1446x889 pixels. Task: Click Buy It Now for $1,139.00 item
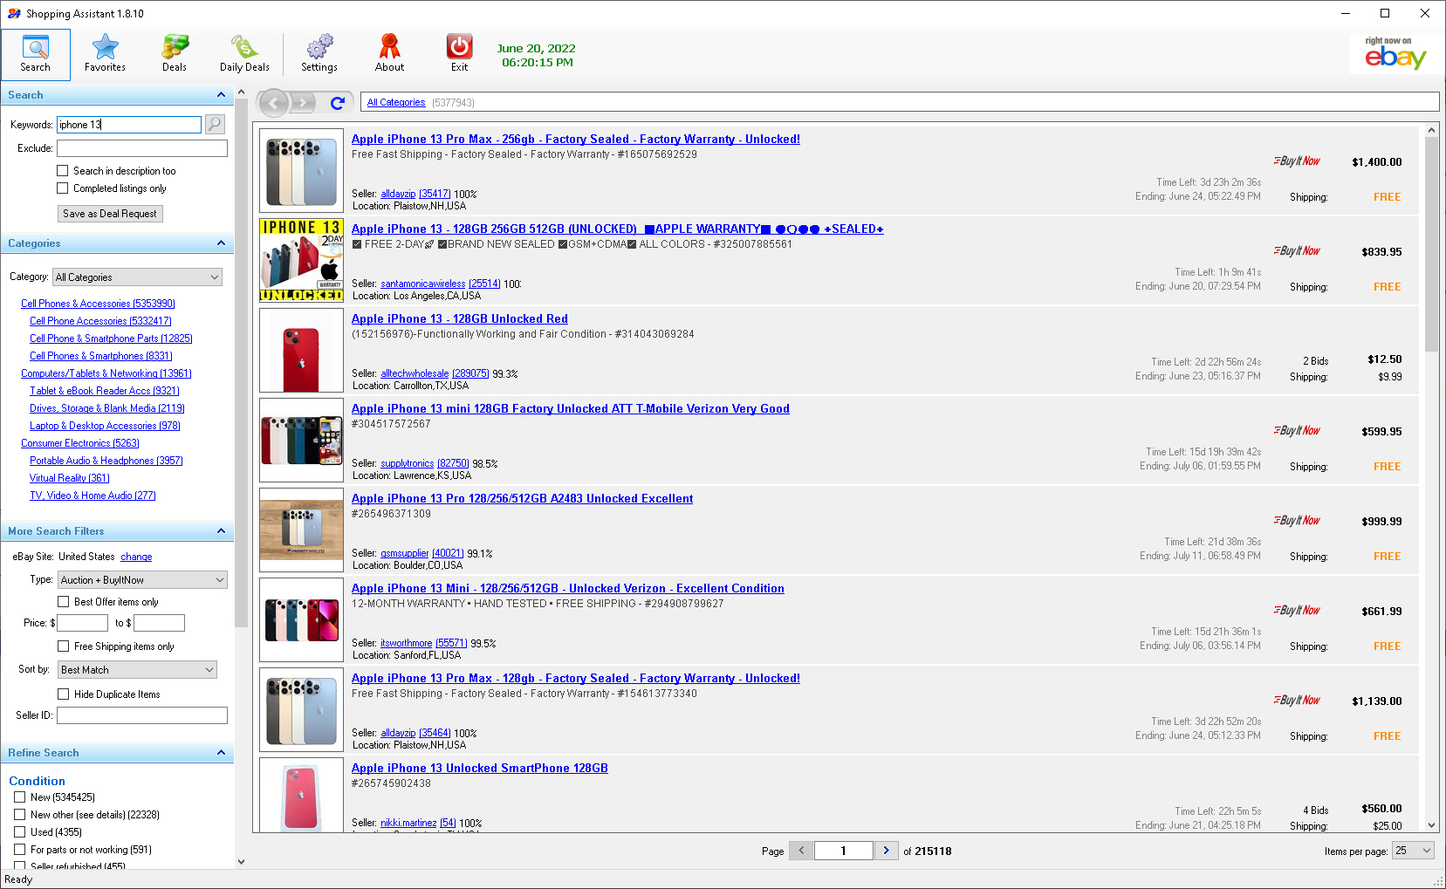[1297, 701]
